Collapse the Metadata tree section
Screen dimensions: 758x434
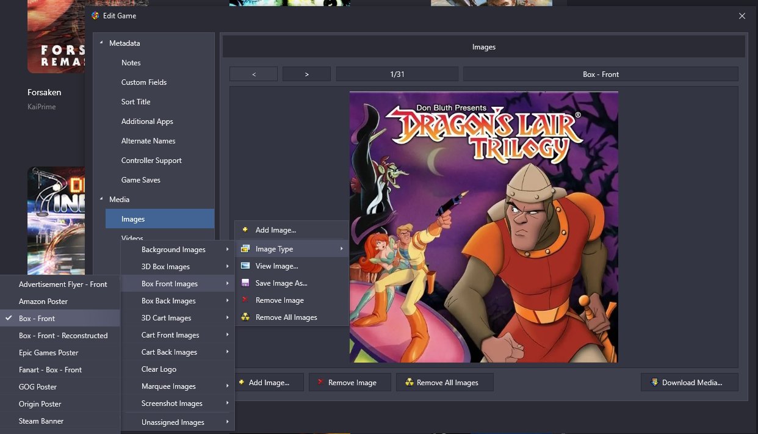[x=101, y=43]
